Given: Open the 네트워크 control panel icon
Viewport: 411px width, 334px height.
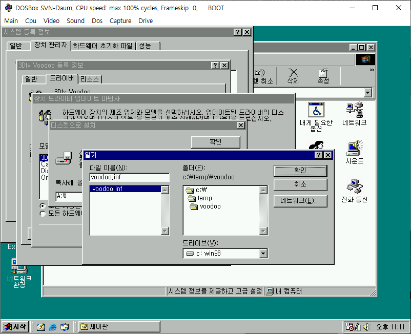Looking at the screenshot, I should pyautogui.click(x=355, y=114).
